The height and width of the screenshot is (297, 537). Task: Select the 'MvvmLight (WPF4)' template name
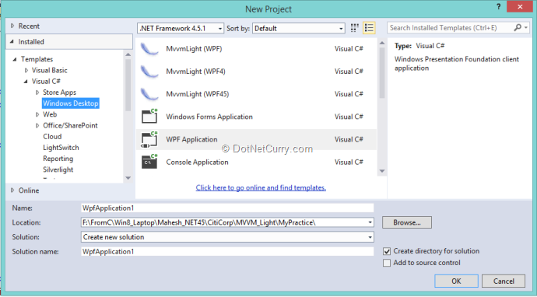(195, 72)
